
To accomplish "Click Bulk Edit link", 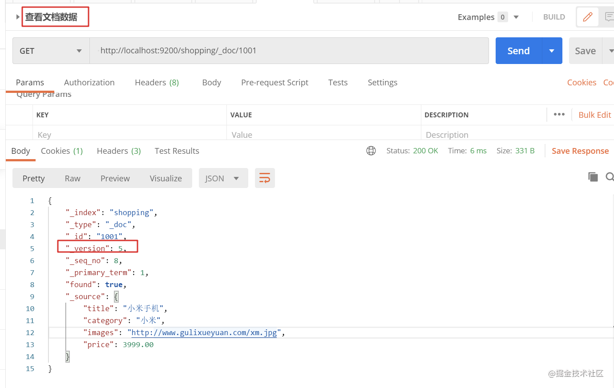I will click(595, 115).
